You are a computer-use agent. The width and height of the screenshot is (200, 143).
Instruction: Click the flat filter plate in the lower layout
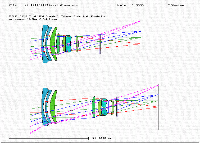pyautogui.click(x=117, y=107)
